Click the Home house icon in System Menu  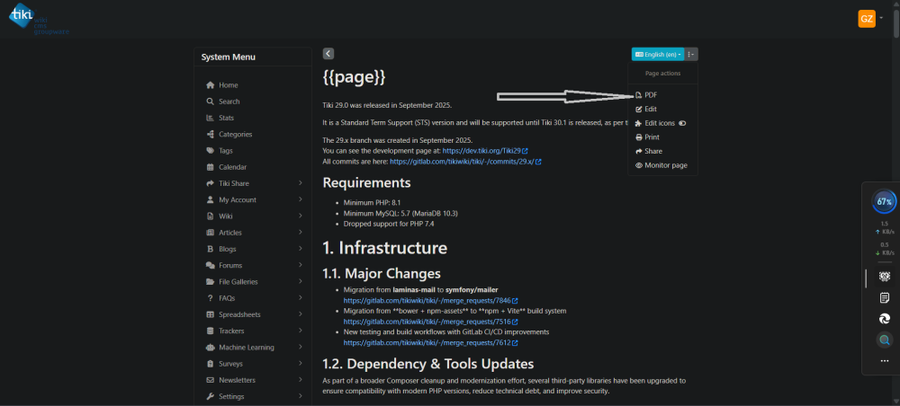[210, 85]
